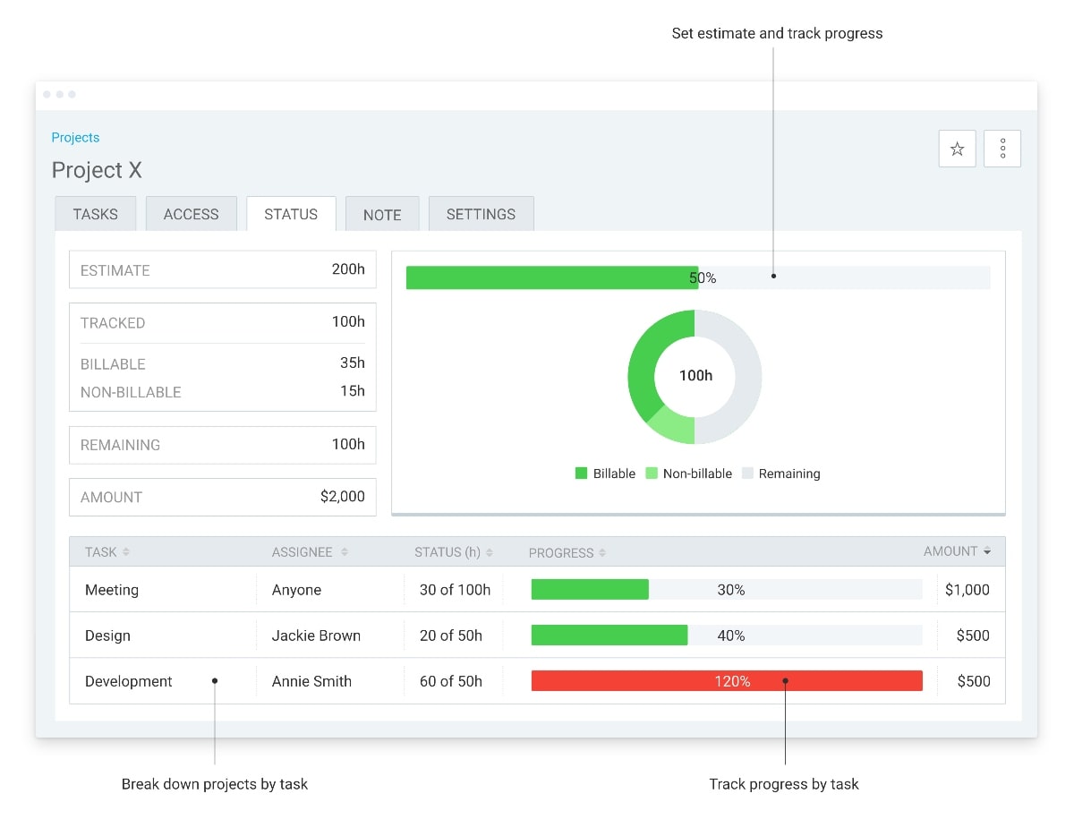Viewport: 1074px width, 819px height.
Task: Click the Non-billable legend color swatch
Action: coord(652,473)
